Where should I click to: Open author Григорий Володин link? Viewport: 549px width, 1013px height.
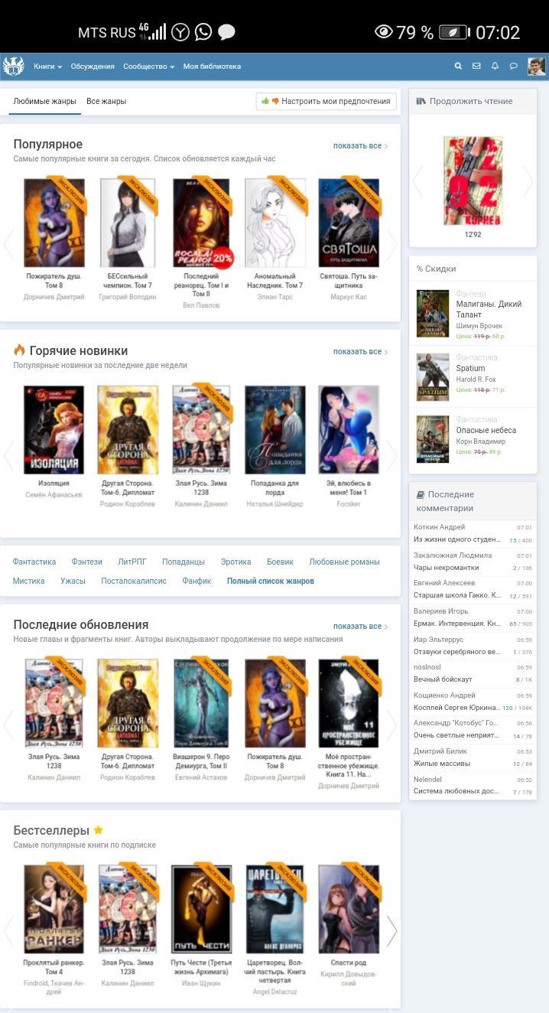click(x=128, y=297)
